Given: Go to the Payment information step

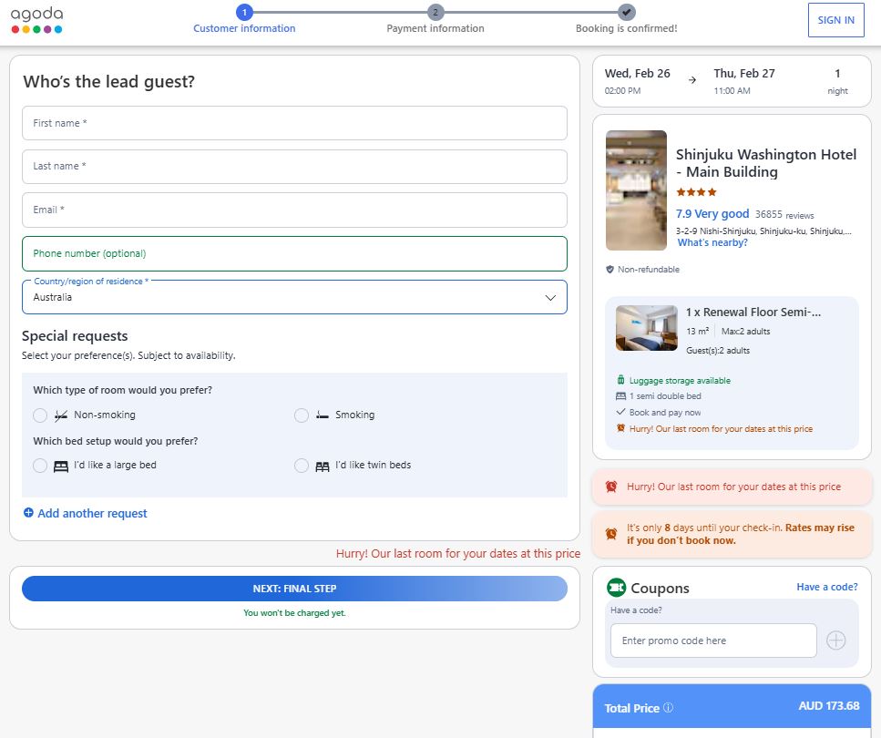Looking at the screenshot, I should (435, 13).
